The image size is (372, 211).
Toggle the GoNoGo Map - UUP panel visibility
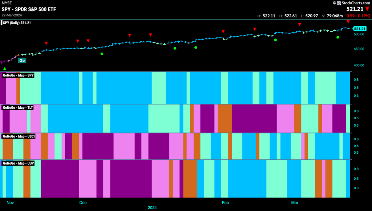click(x=17, y=163)
